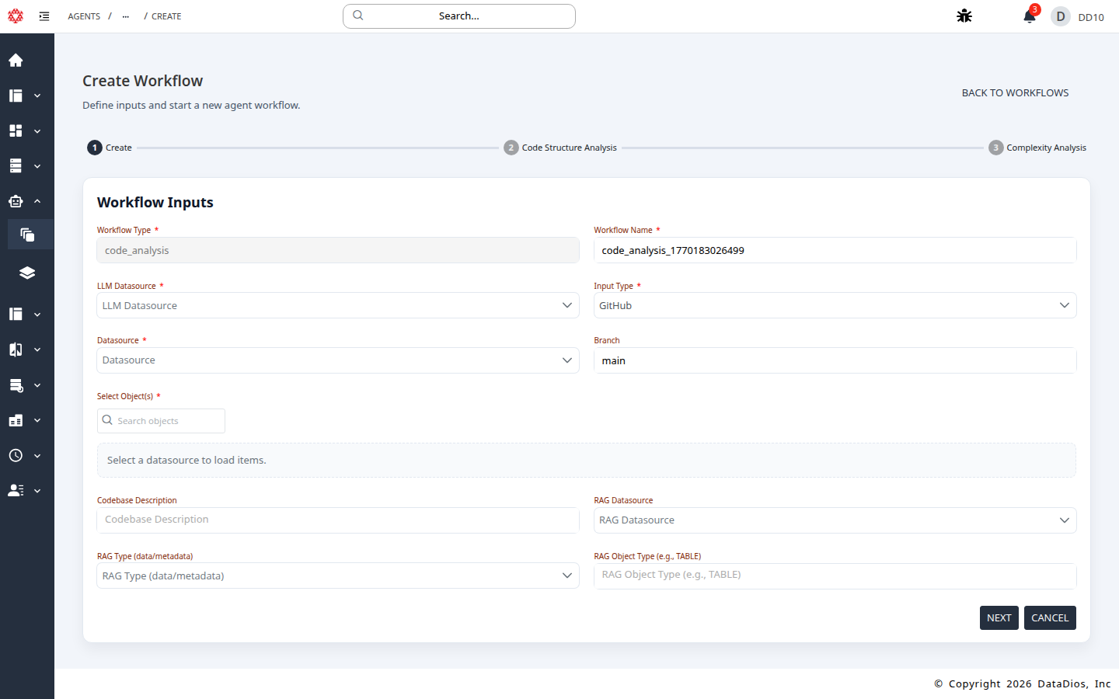1119x699 pixels.
Task: Click the grid apps icon in sidebar
Action: [16, 130]
